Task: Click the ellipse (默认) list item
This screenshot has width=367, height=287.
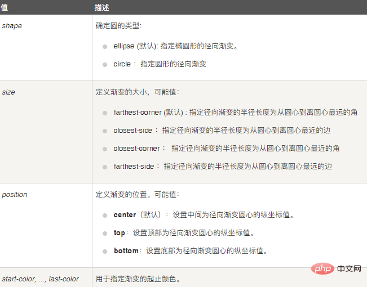Action: pyautogui.click(x=175, y=46)
